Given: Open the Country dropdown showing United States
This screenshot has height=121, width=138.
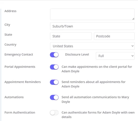Looking at the screenshot, I should (x=92, y=46).
